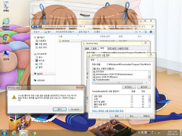Open Videos (비디오) library
The height and width of the screenshot is (136, 182).
[x=40, y=61]
